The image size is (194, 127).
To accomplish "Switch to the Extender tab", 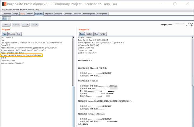I will (x=77, y=14).
